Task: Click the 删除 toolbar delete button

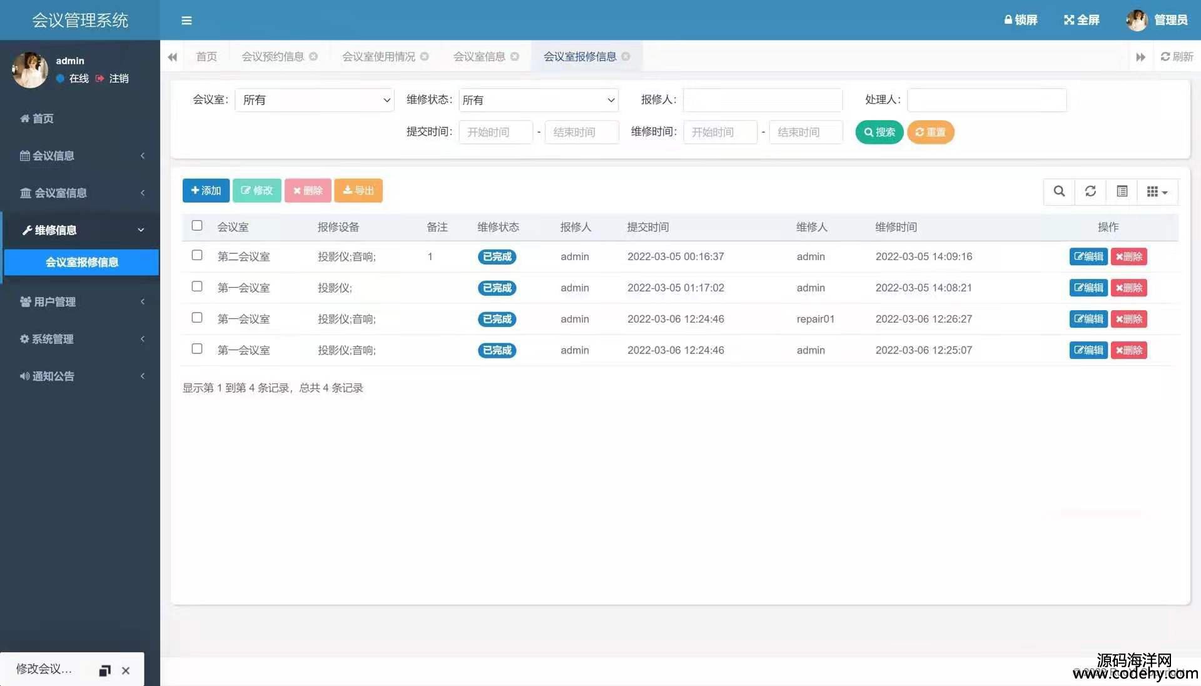Action: 308,191
